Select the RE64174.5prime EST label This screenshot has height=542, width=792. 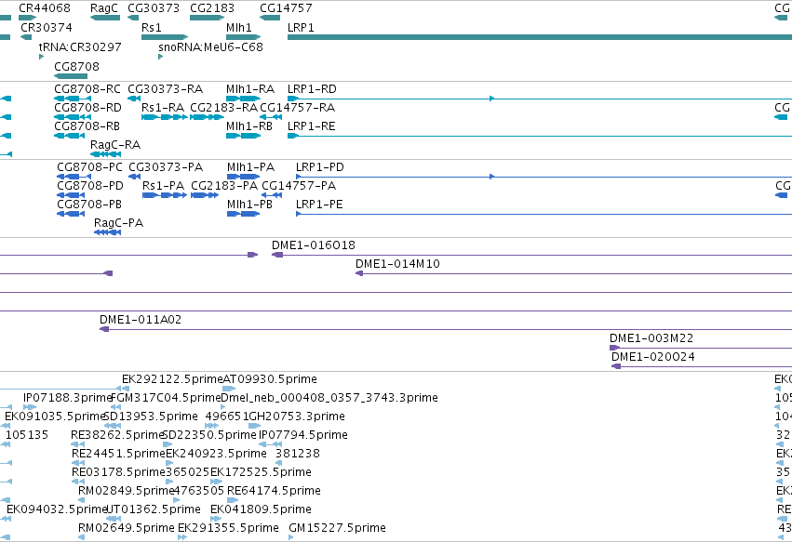(x=274, y=491)
